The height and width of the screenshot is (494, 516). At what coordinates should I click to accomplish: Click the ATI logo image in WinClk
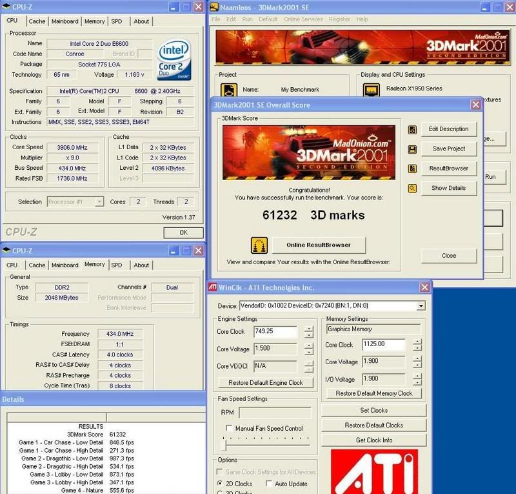click(x=374, y=471)
